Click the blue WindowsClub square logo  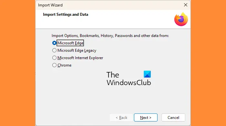point(147,74)
